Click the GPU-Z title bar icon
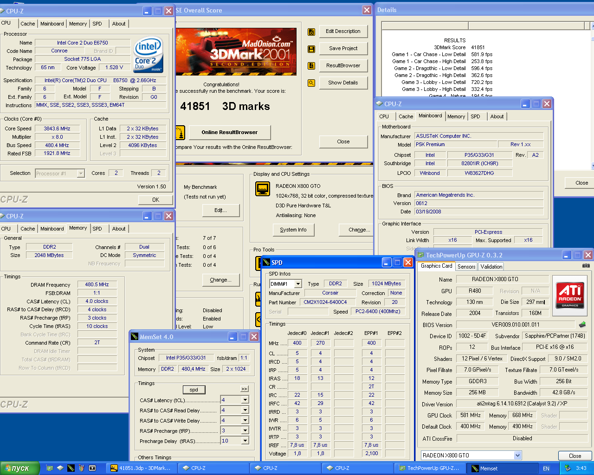The height and width of the screenshot is (475, 594). coord(420,255)
